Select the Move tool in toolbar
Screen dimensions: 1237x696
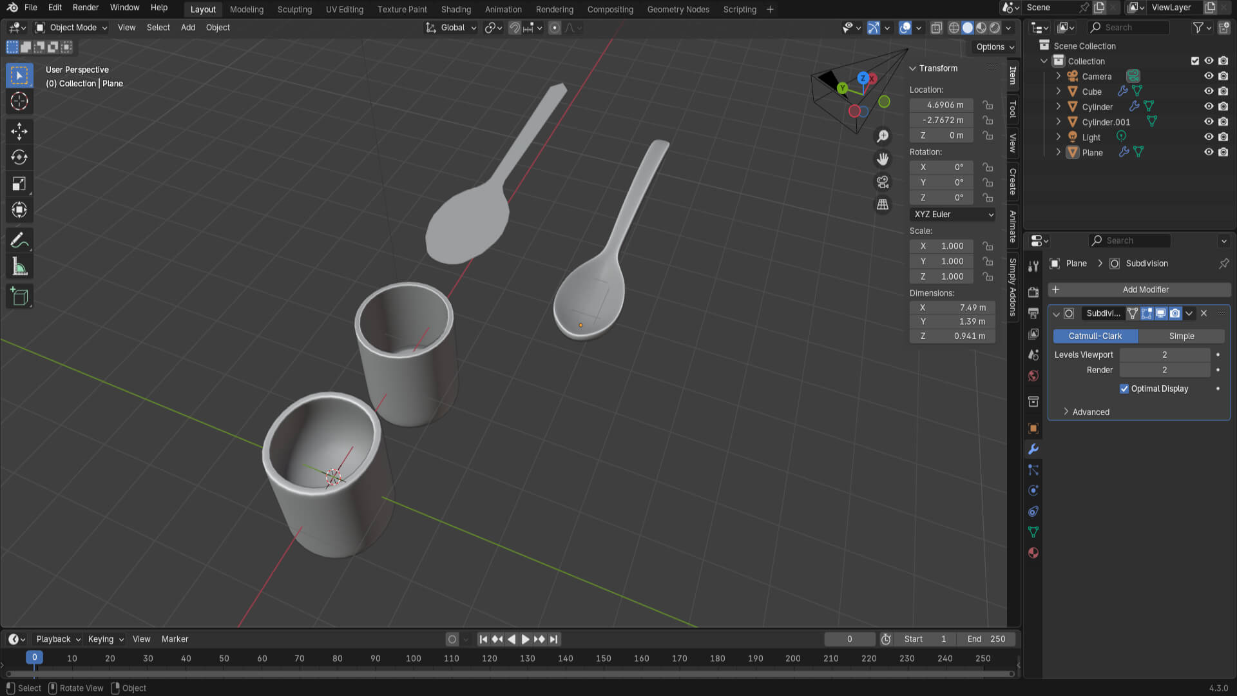pyautogui.click(x=19, y=131)
